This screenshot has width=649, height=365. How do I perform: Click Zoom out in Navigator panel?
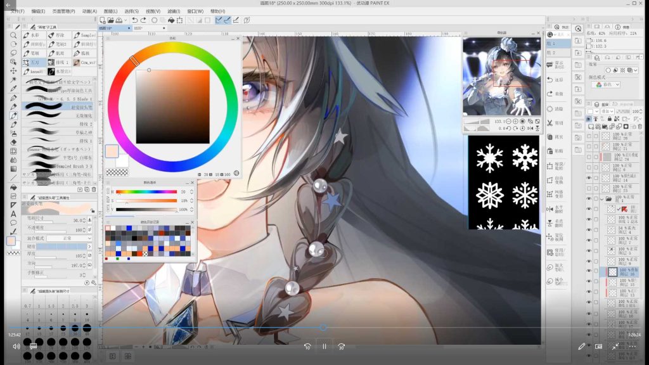point(508,121)
